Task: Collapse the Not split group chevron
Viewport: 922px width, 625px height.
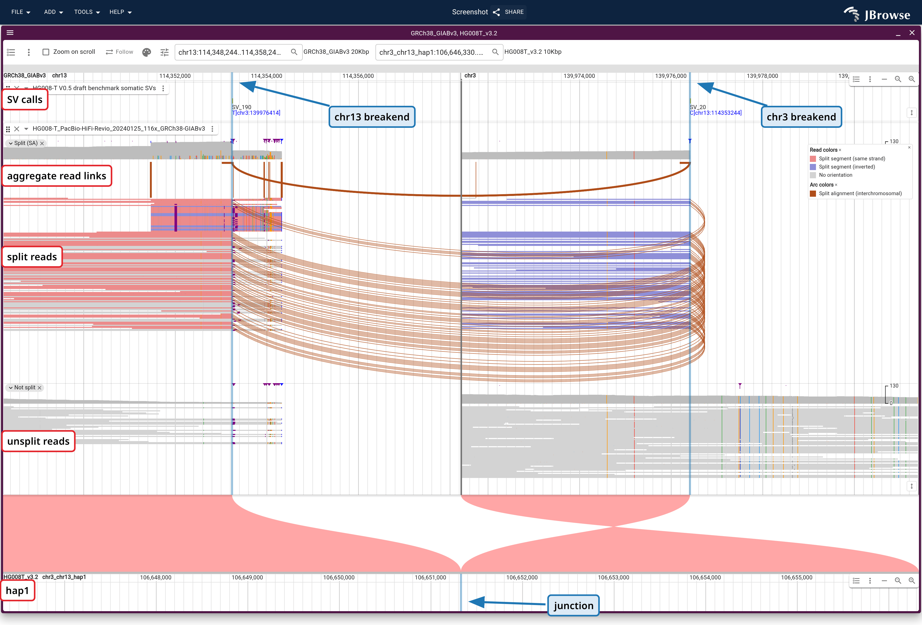Action: pyautogui.click(x=11, y=388)
